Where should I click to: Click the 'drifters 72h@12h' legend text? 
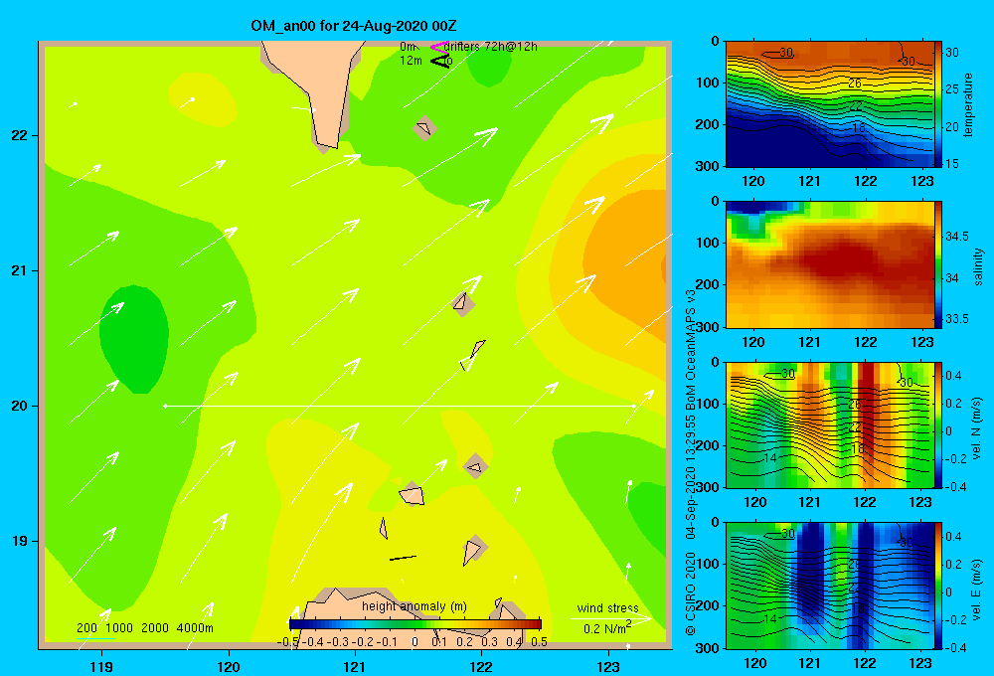tap(490, 47)
